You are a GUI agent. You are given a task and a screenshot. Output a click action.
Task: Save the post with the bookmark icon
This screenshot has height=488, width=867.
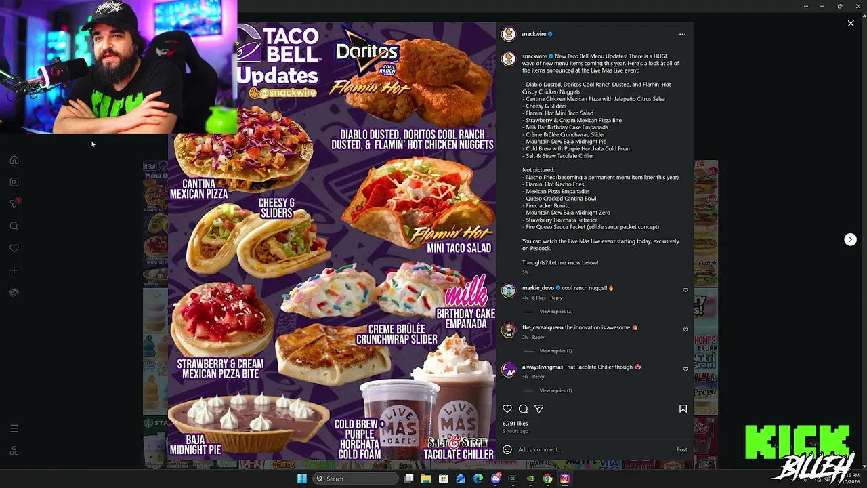pyautogui.click(x=683, y=409)
